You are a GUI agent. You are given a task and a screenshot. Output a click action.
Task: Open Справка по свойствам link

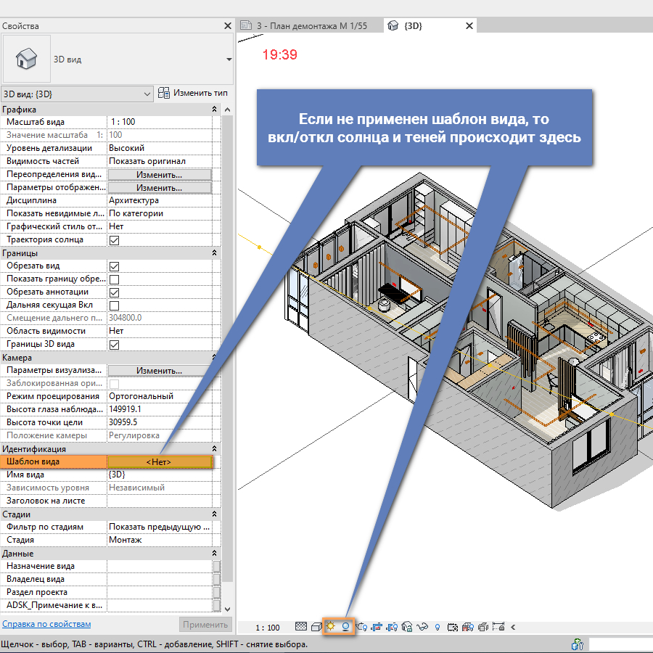pos(46,624)
